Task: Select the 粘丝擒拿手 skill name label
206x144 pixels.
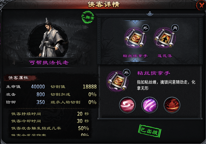Action: [135, 56]
